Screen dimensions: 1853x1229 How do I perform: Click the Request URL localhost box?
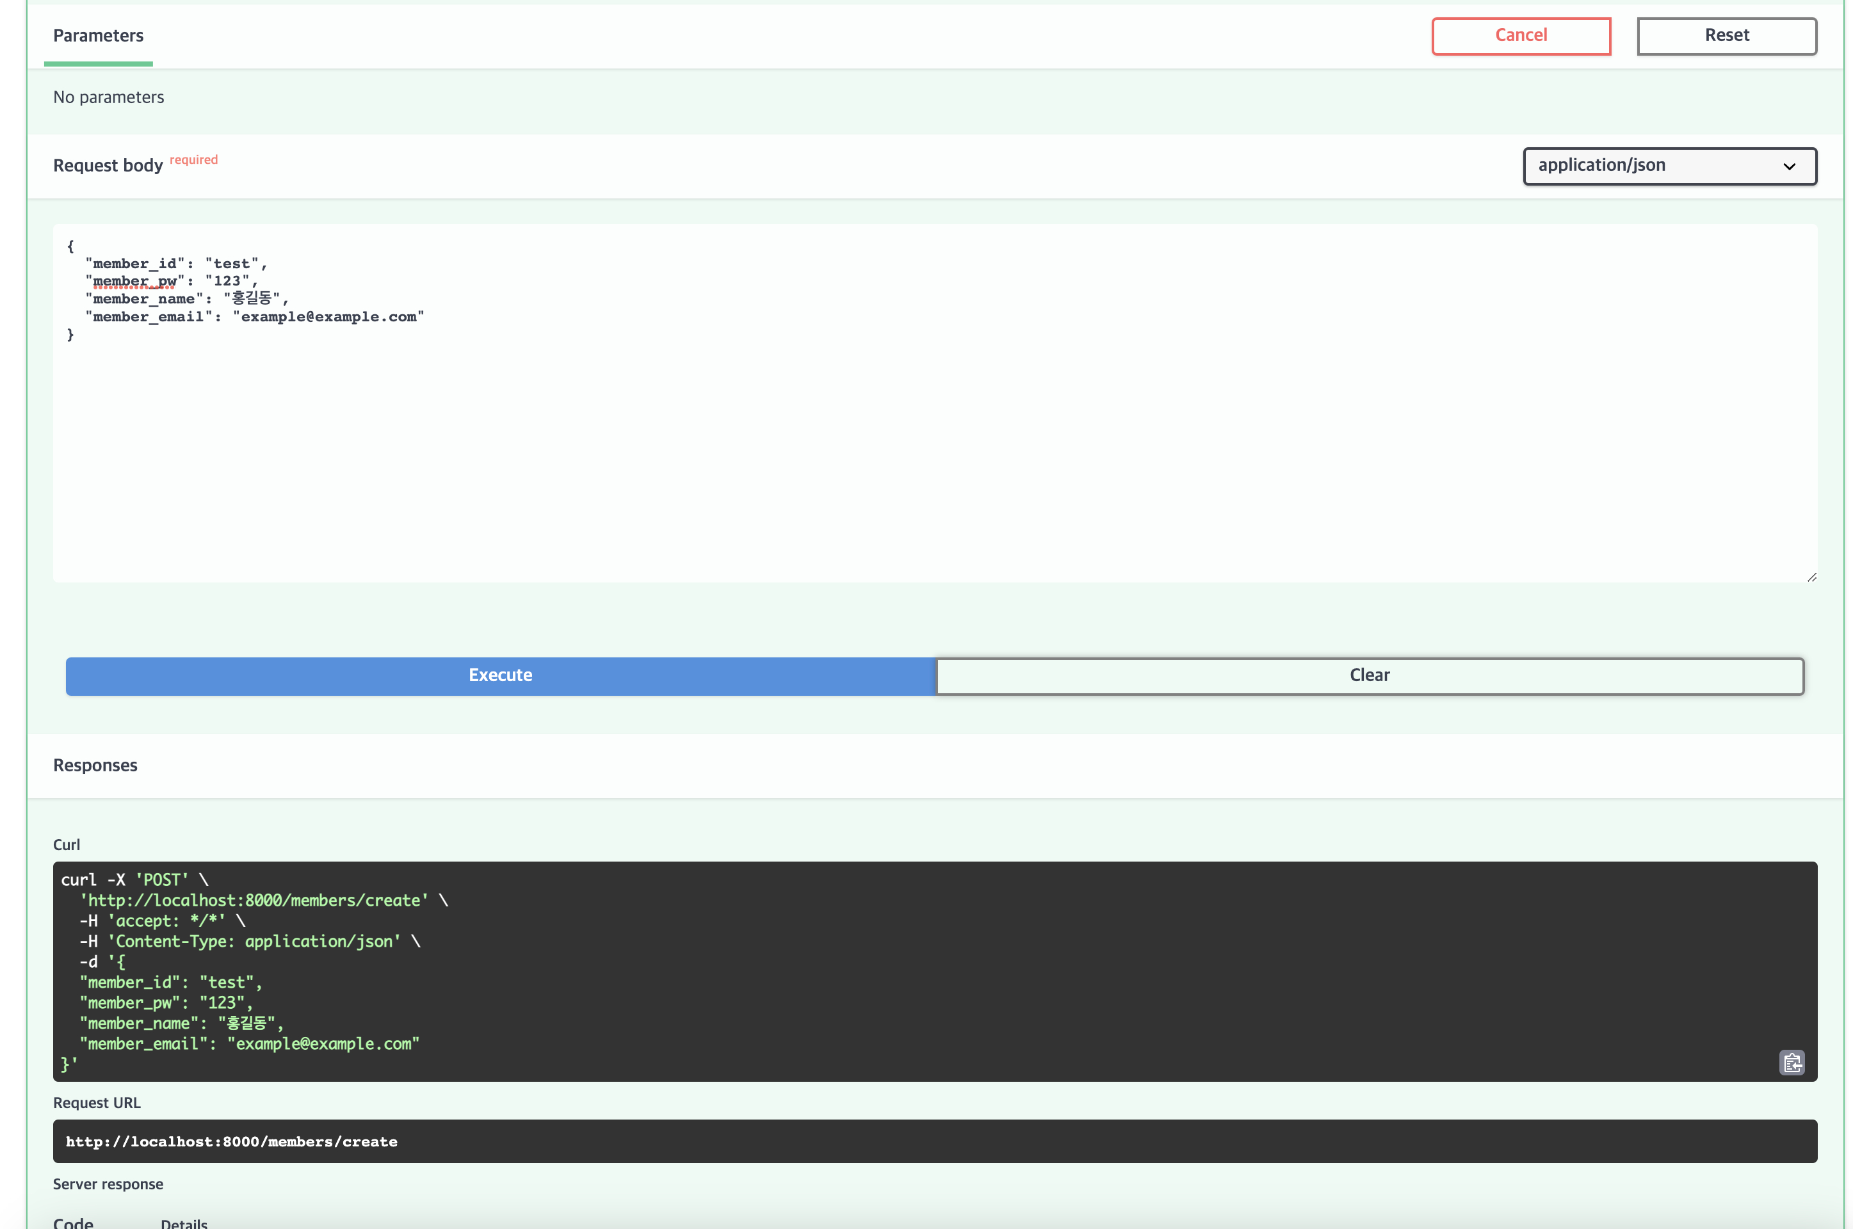tap(934, 1141)
